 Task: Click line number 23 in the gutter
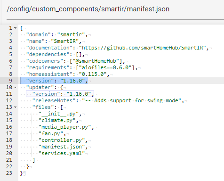tap(9, 173)
